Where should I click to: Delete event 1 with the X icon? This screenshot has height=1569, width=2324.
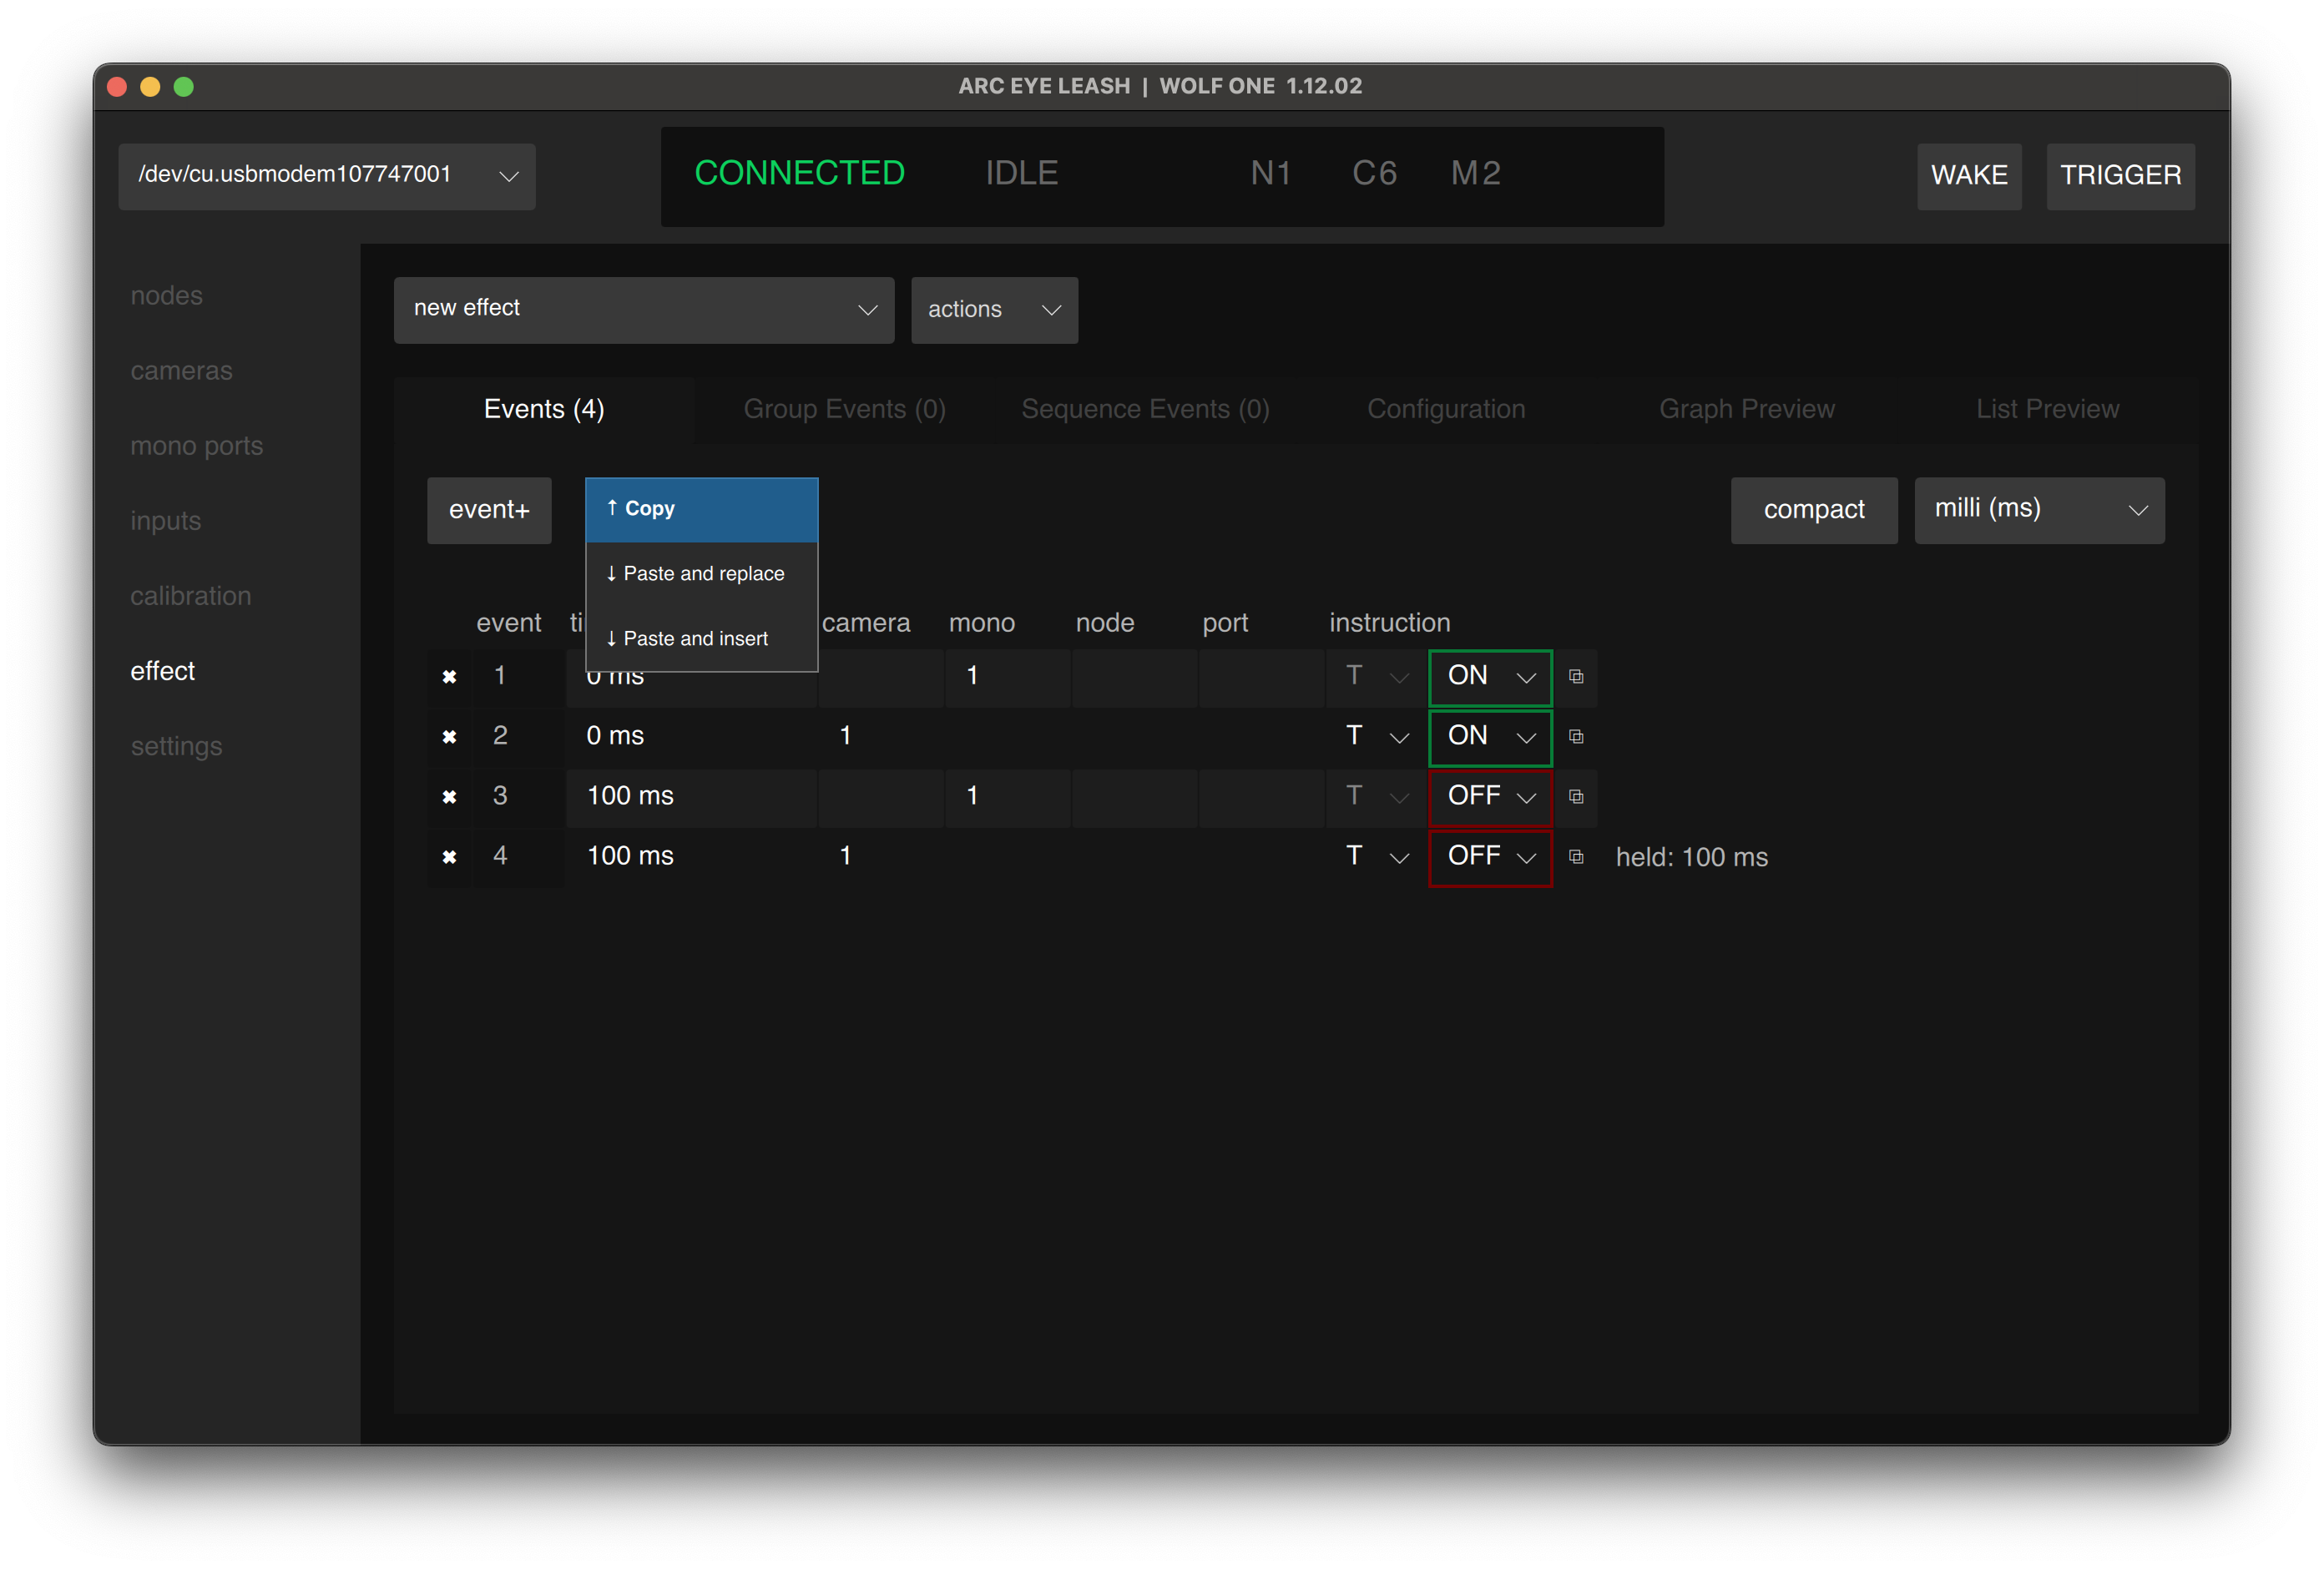[449, 677]
